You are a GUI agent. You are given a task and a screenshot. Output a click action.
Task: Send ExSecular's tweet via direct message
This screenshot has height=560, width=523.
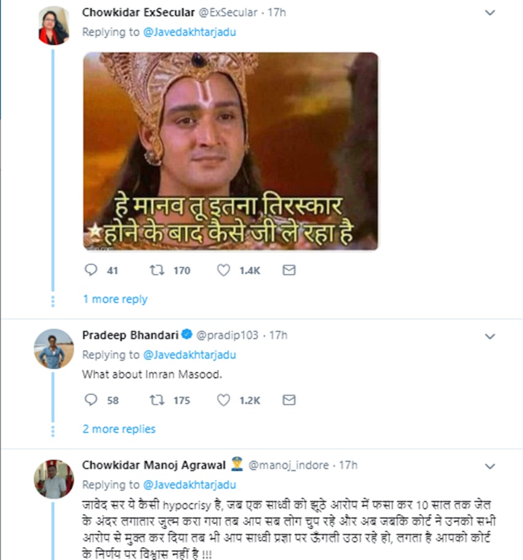(x=289, y=270)
